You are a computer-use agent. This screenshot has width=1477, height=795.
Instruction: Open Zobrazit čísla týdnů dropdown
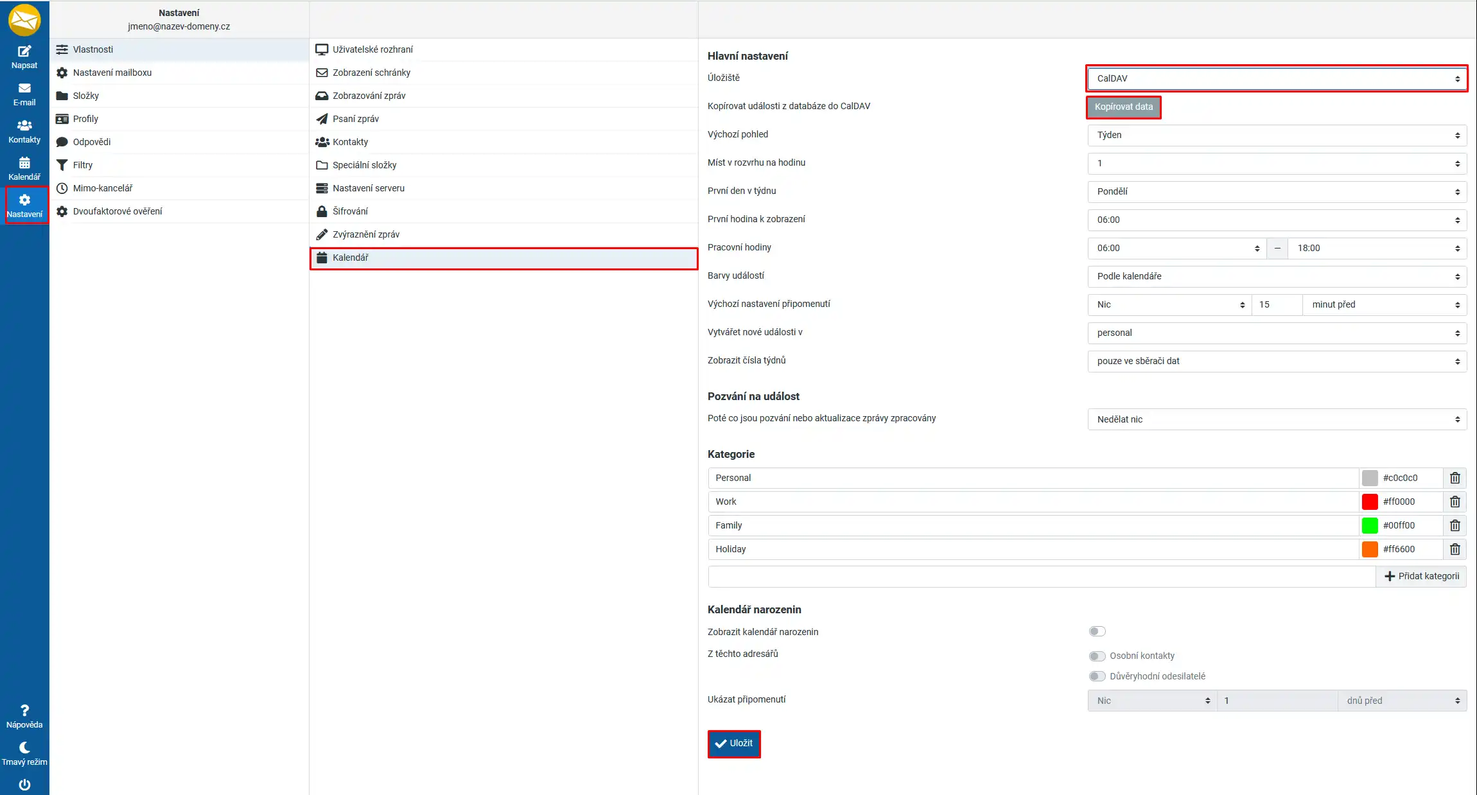(1277, 361)
